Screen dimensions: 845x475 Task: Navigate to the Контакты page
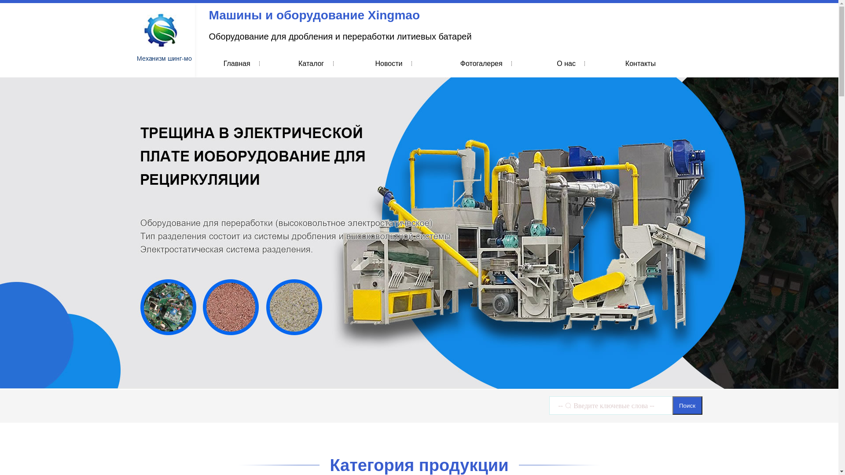tap(640, 64)
